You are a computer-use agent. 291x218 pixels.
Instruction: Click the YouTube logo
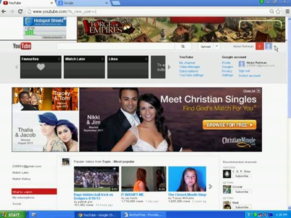(x=22, y=46)
